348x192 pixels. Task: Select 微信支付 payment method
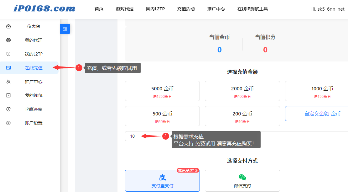point(242,181)
